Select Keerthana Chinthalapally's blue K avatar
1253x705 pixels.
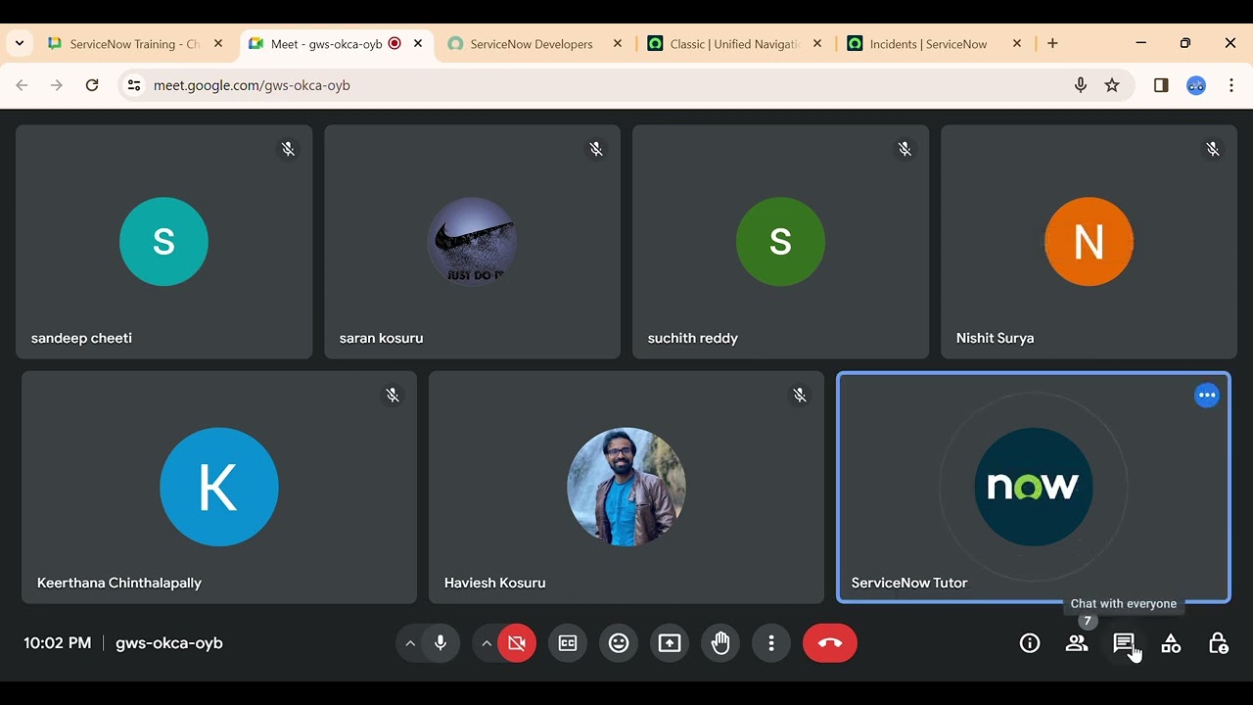(219, 487)
